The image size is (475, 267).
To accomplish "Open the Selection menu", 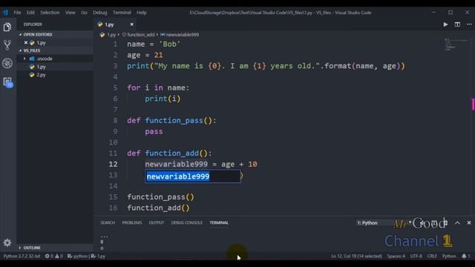I will tap(50, 13).
